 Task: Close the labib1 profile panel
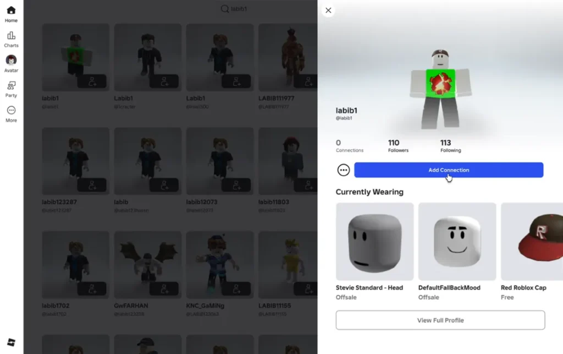328,10
